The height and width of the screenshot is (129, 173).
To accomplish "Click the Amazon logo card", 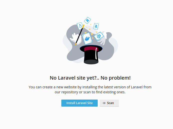I will (x=96, y=26).
